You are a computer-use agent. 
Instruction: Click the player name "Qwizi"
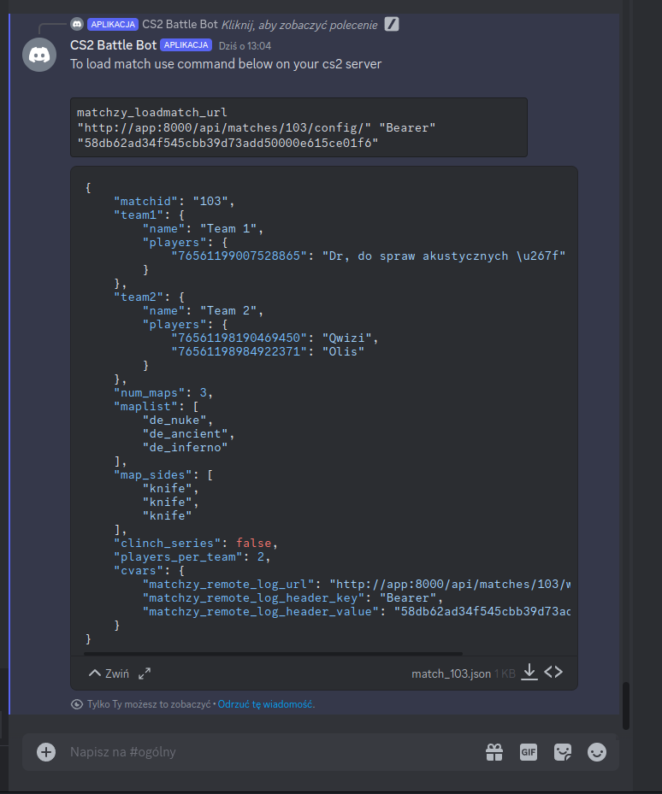pyautogui.click(x=346, y=338)
